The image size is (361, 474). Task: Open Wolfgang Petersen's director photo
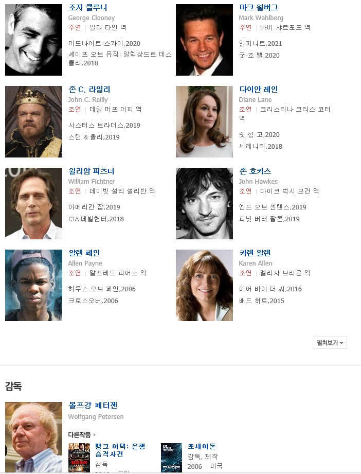coord(33,437)
